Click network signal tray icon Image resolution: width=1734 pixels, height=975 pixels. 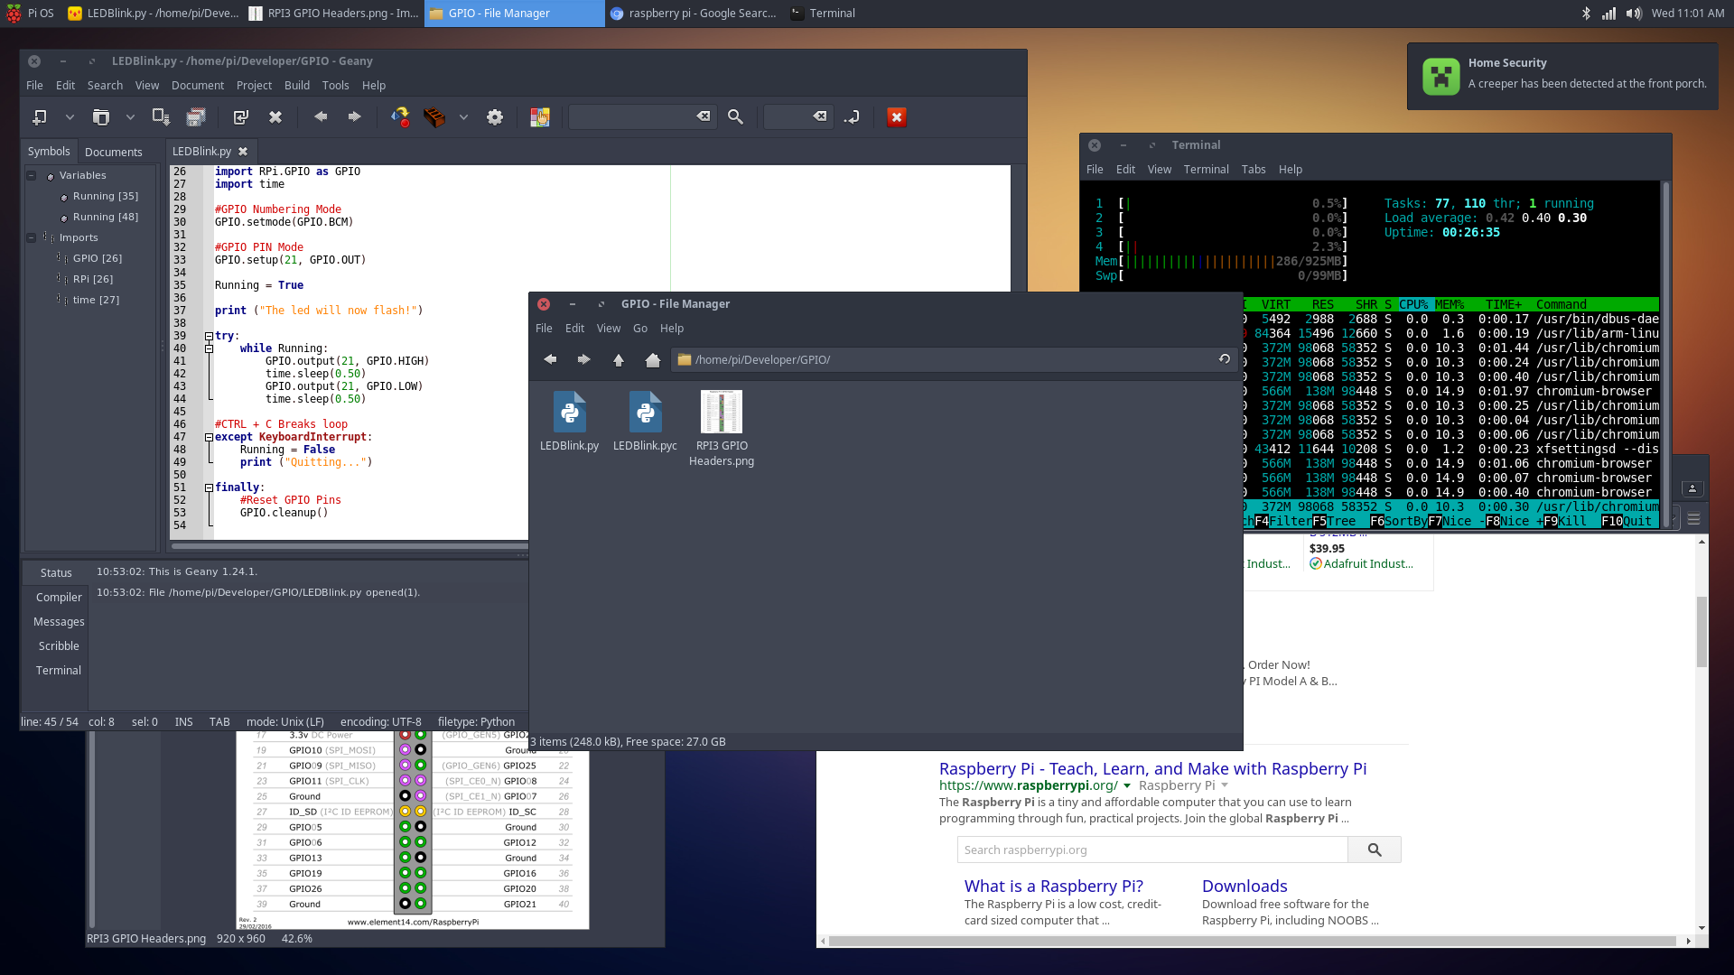point(1609,14)
